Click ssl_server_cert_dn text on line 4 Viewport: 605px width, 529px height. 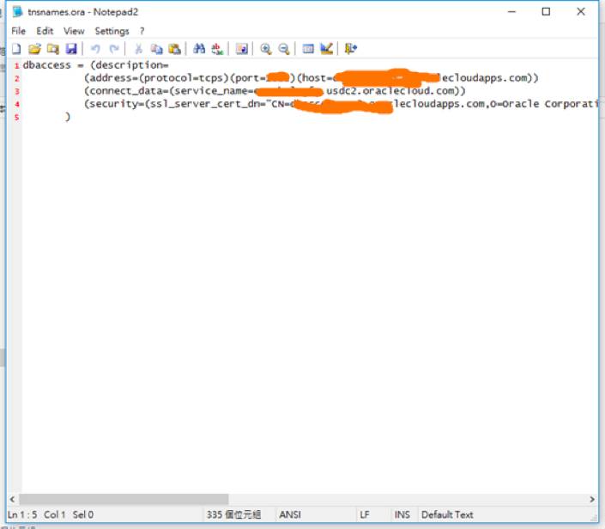pos(204,104)
